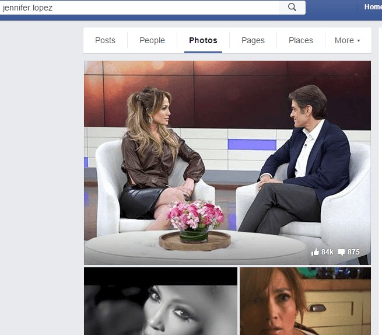Click the comment bubble icon showing 875
Screen dimensions: 382x335
(341, 252)
